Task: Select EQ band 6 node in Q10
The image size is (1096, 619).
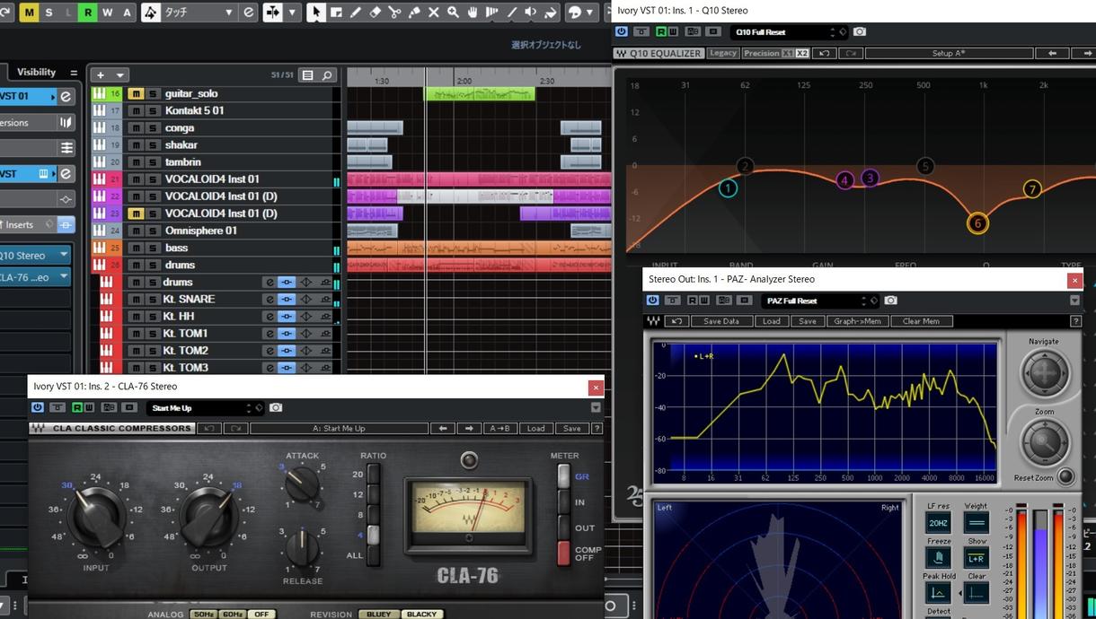Action: (977, 223)
